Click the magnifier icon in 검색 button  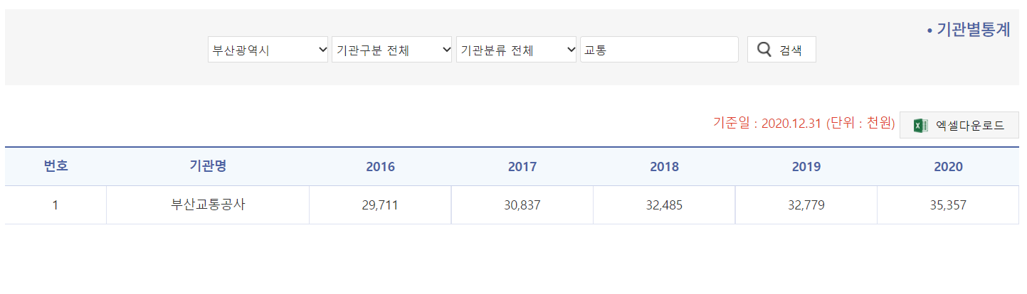point(764,50)
